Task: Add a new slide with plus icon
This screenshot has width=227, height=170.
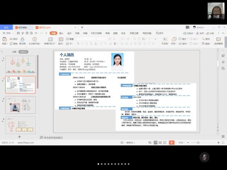Action: (20, 137)
